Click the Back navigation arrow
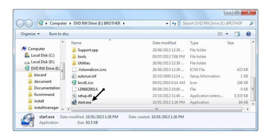Image resolution: width=271 pixels, height=140 pixels. point(20,23)
